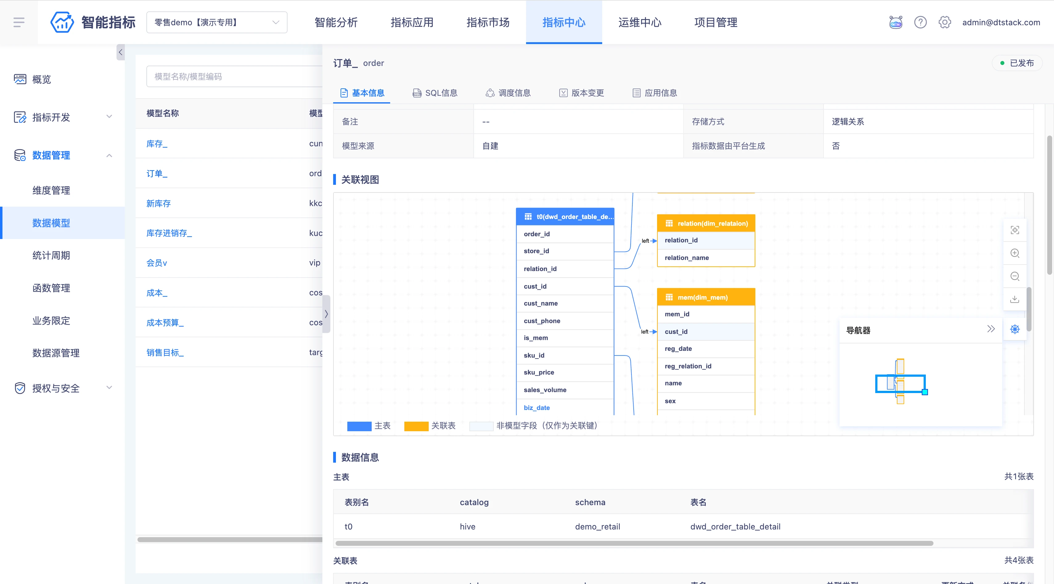Click the biz_date field in t0
Viewport: 1054px width, 584px height.
point(565,407)
